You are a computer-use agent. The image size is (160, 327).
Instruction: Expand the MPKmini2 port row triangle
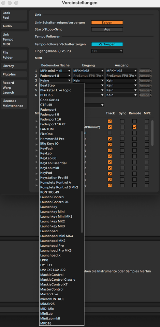(37, 127)
